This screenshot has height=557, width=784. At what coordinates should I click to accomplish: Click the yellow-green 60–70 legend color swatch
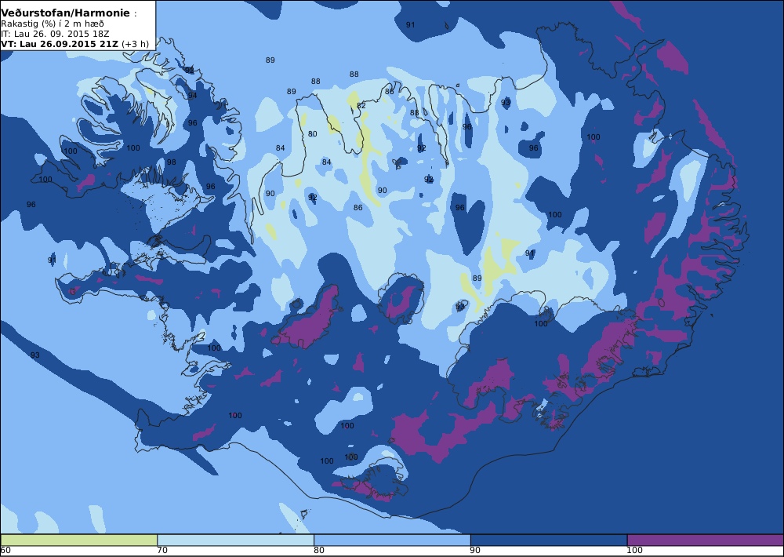pyautogui.click(x=79, y=540)
